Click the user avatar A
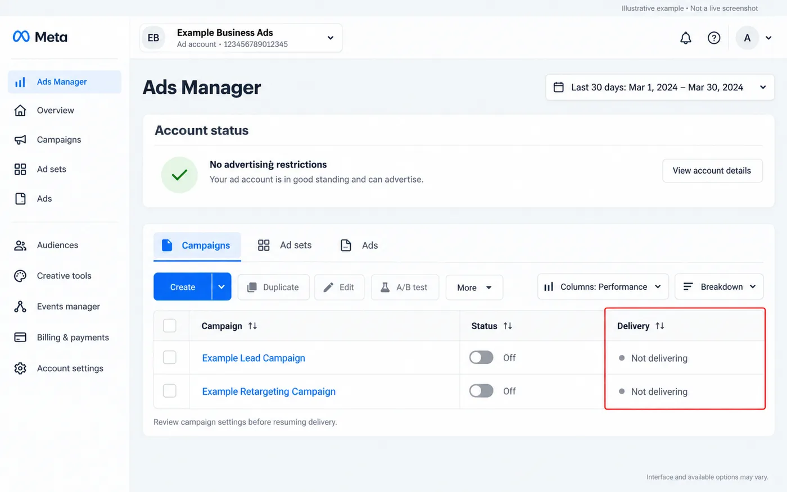Viewport: 787px width, 492px height. [747, 38]
